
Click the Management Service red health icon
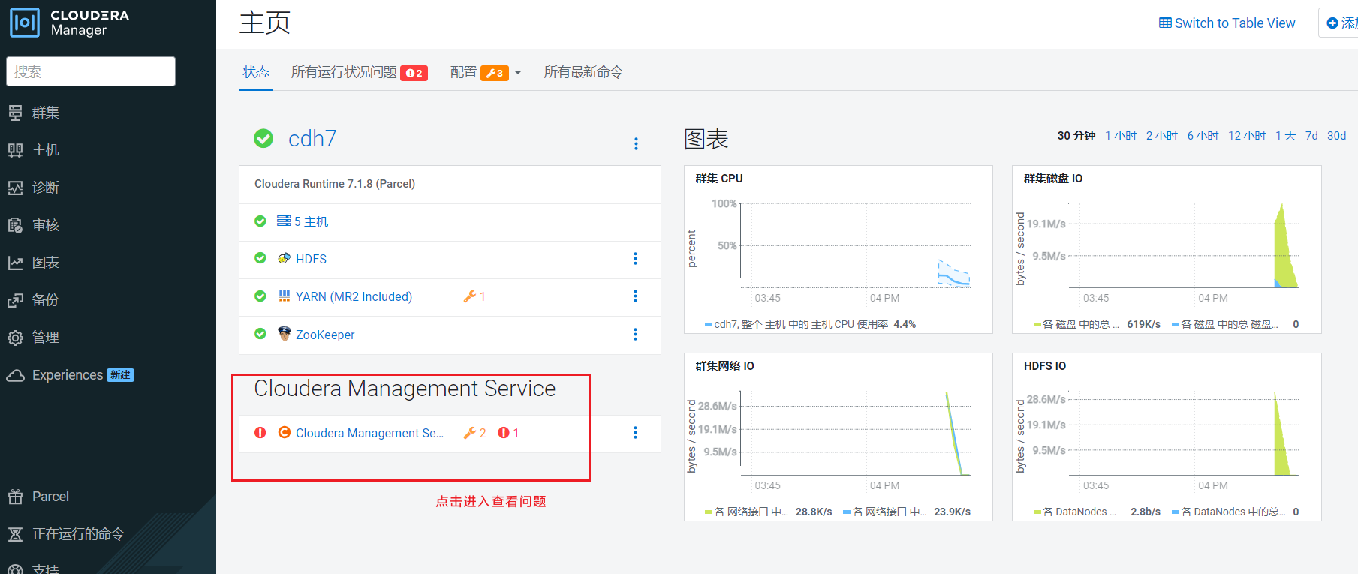(x=260, y=432)
